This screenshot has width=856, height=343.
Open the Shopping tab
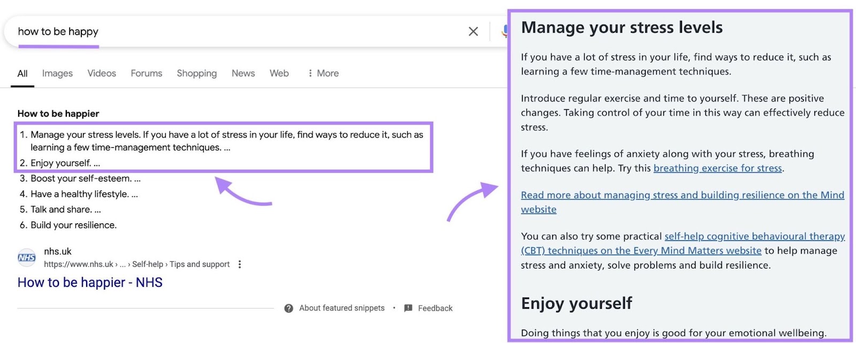coord(197,73)
